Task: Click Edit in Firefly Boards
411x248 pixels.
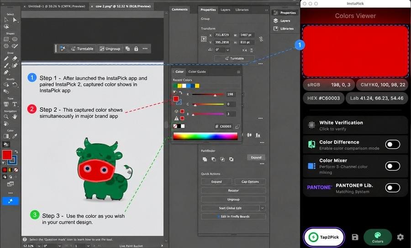Action: [x=233, y=217]
